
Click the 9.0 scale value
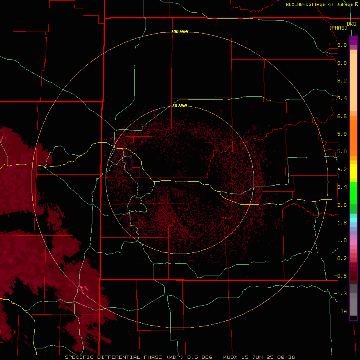pos(342,63)
